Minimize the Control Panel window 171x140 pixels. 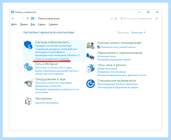coord(140,12)
